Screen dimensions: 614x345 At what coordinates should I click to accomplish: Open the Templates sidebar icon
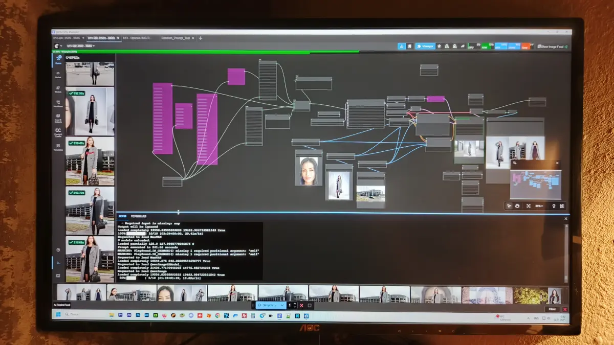tap(58, 147)
